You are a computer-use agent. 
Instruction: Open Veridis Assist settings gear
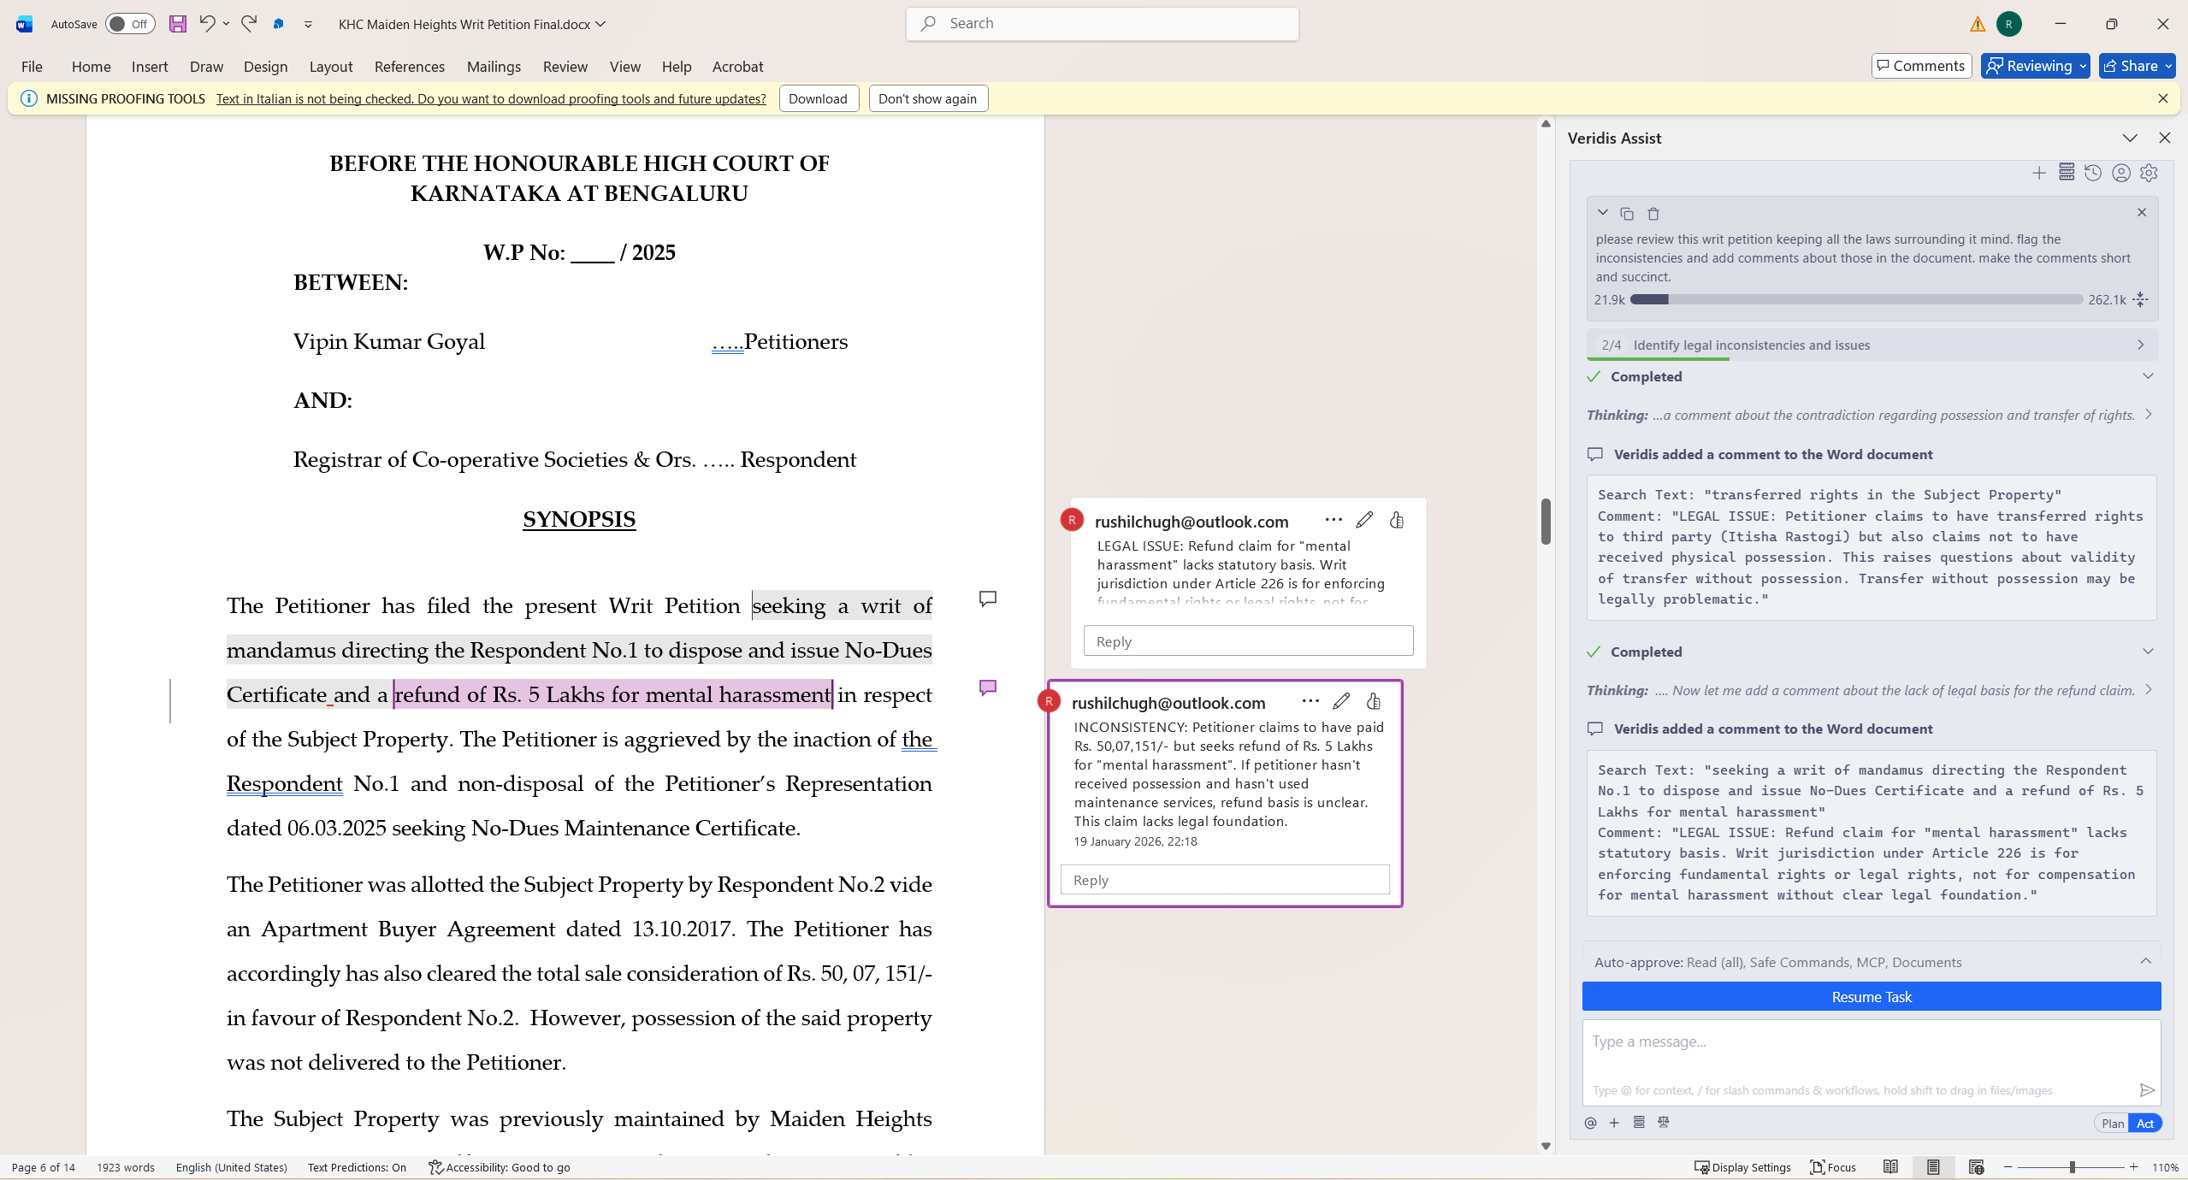click(x=2149, y=172)
